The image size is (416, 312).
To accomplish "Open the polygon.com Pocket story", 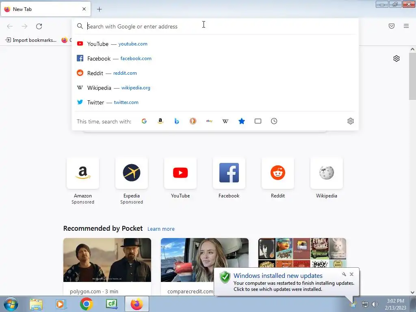I will pos(107,266).
